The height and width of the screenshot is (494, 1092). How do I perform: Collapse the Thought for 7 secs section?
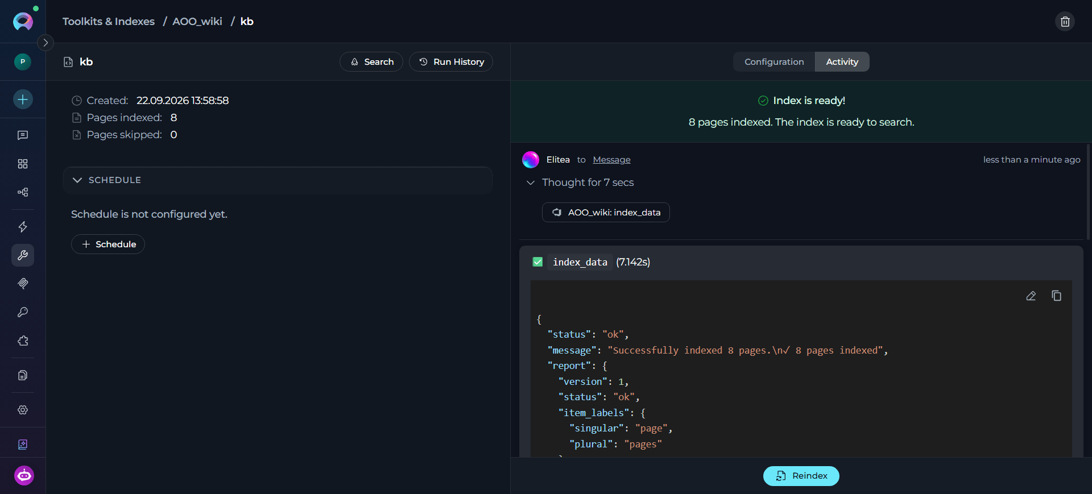[581, 182]
